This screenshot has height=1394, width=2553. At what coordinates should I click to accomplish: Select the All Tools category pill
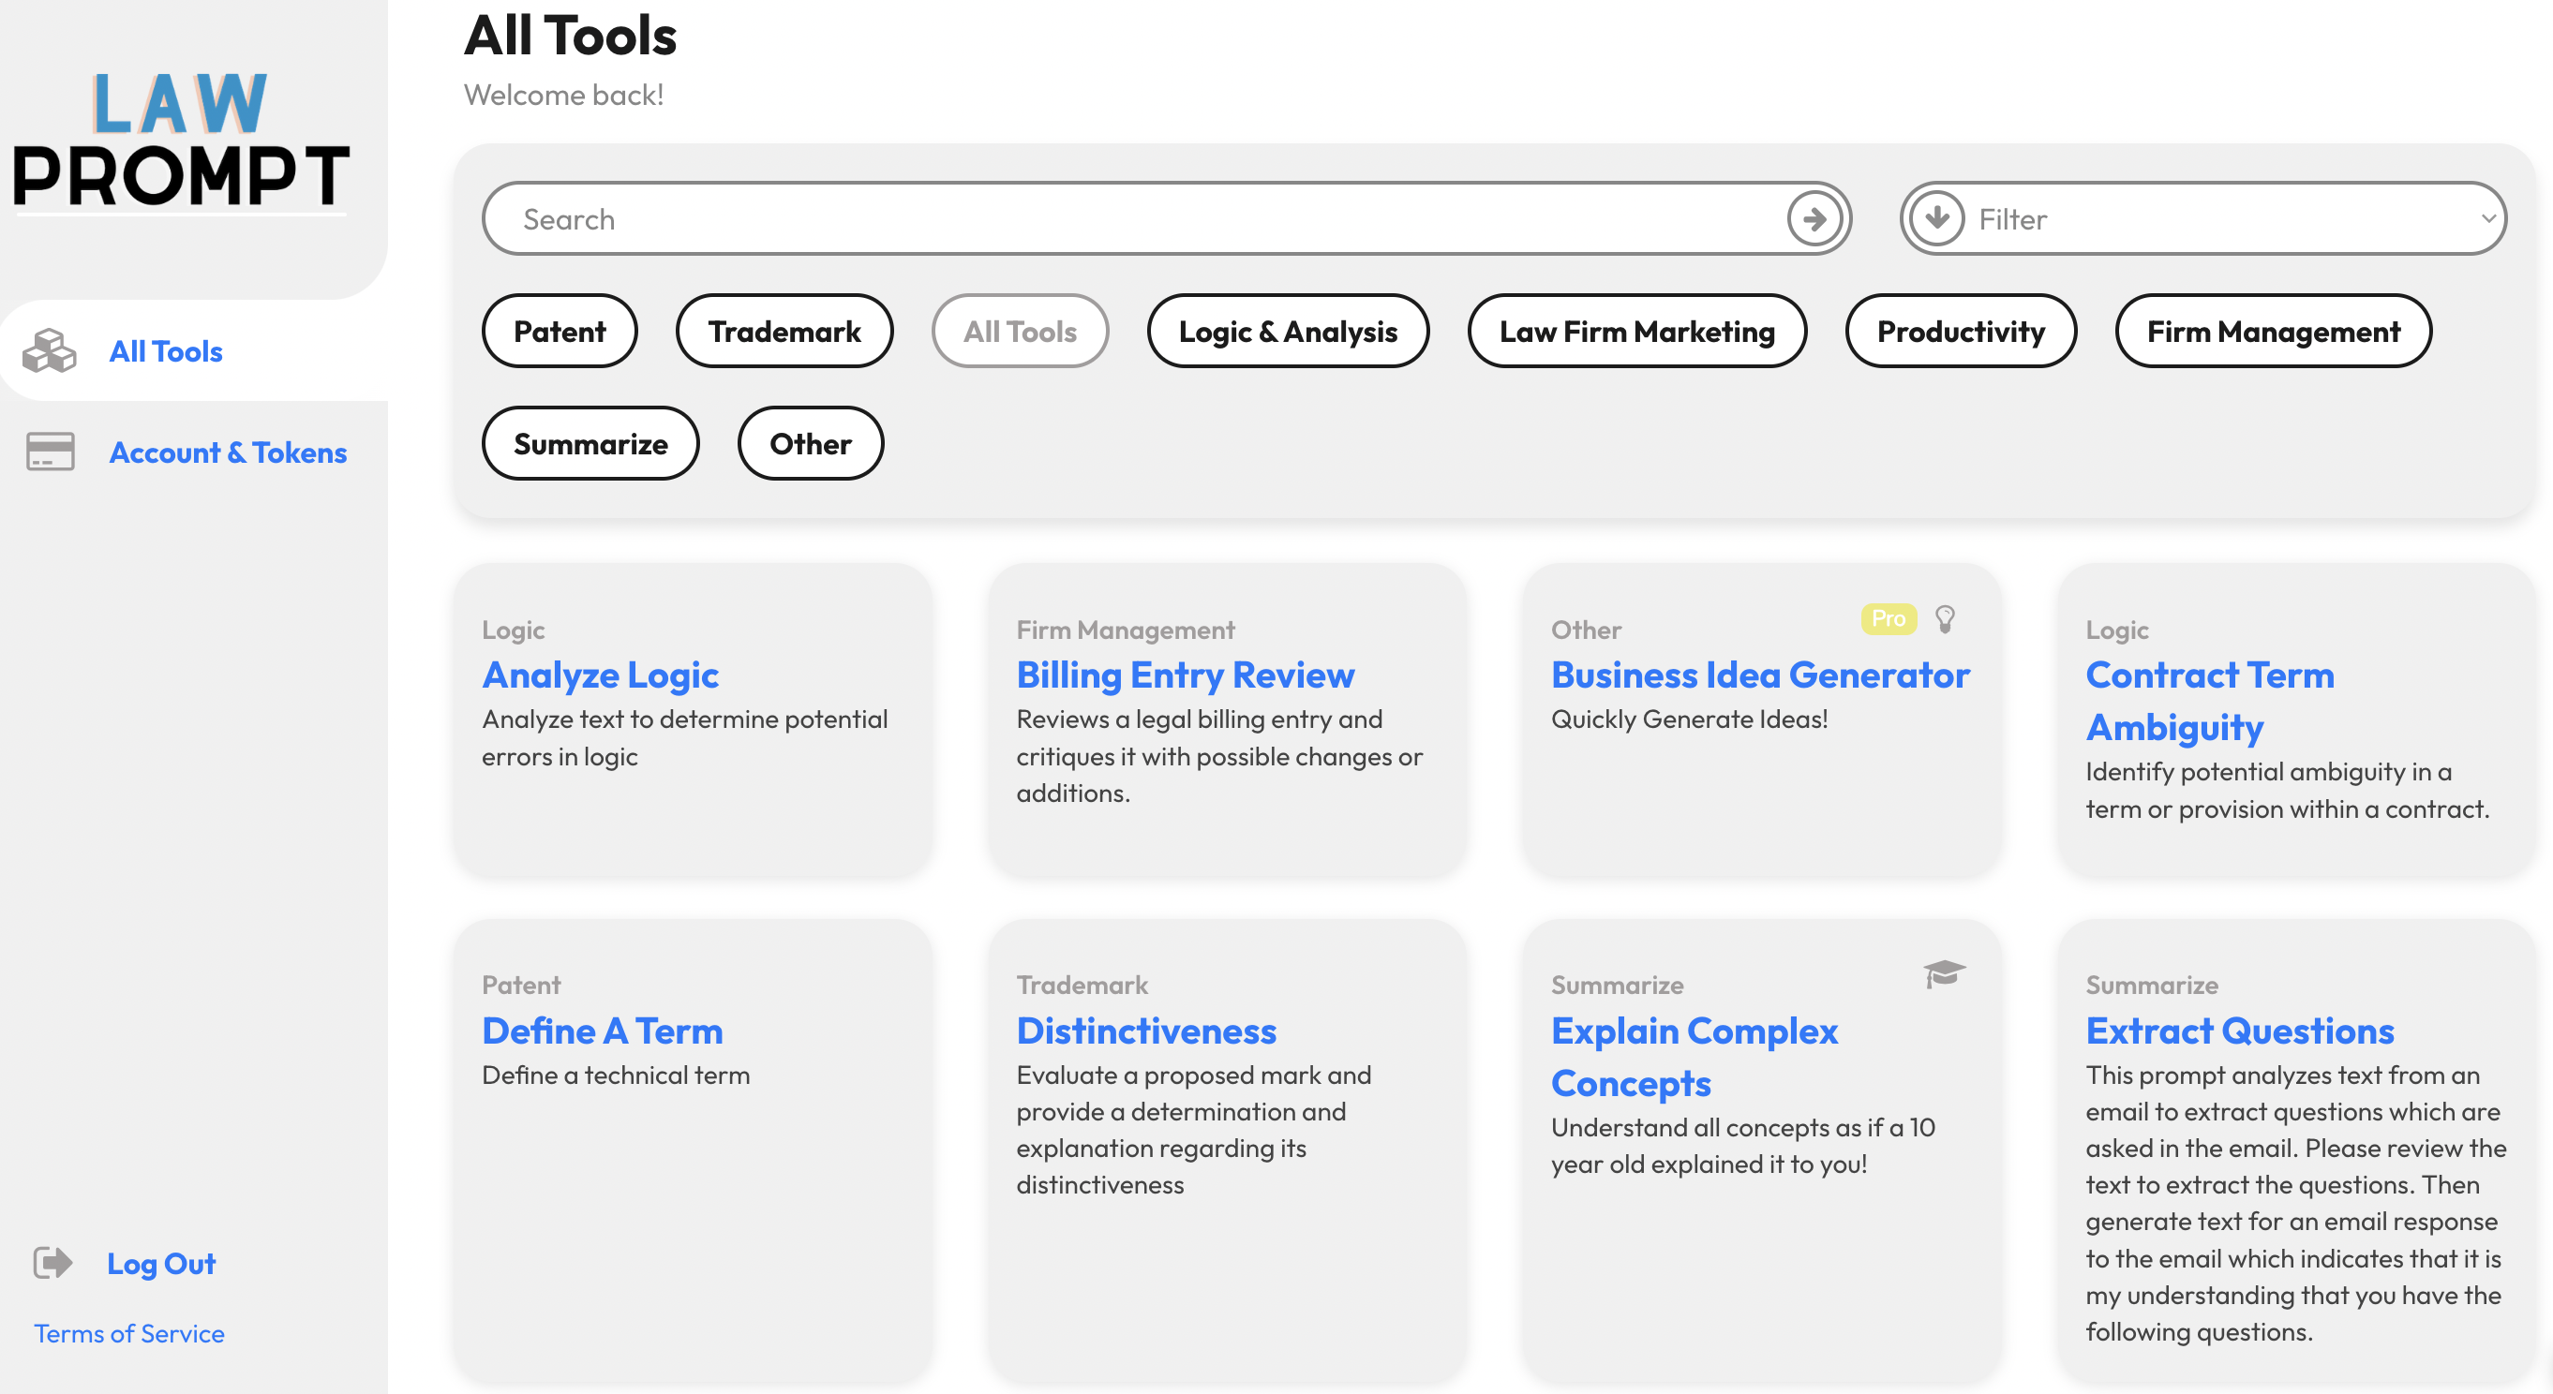(x=1020, y=331)
